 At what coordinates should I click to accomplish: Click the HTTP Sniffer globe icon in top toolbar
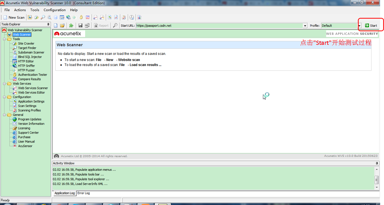coord(68,17)
